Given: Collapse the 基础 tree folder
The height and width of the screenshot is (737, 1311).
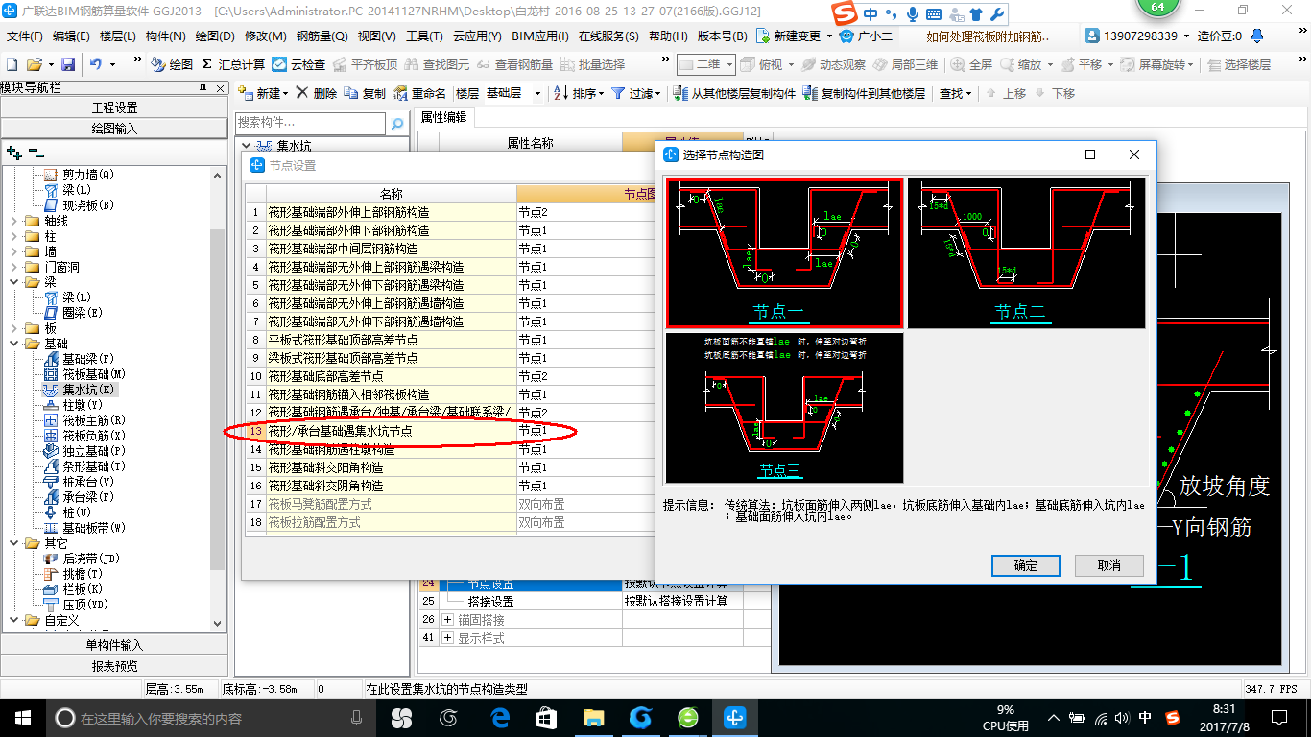Looking at the screenshot, I should click(13, 344).
